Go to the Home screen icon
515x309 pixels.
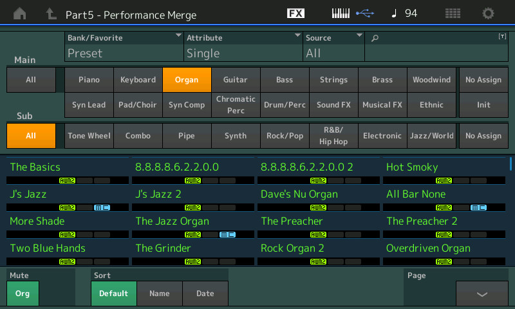(x=21, y=14)
